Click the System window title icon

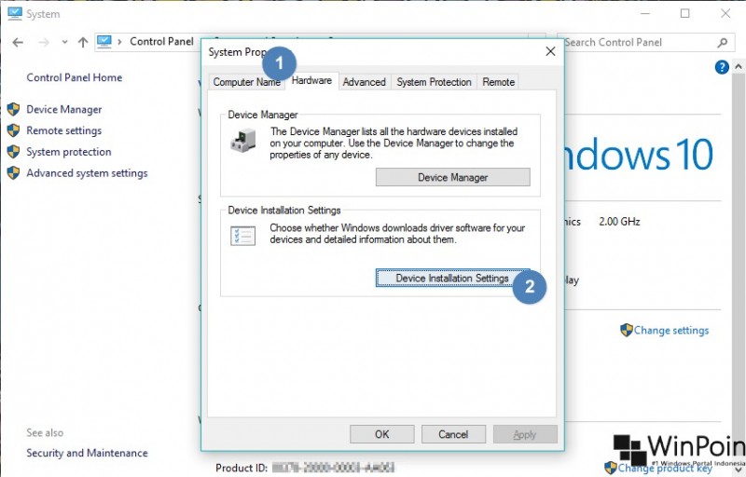click(15, 13)
